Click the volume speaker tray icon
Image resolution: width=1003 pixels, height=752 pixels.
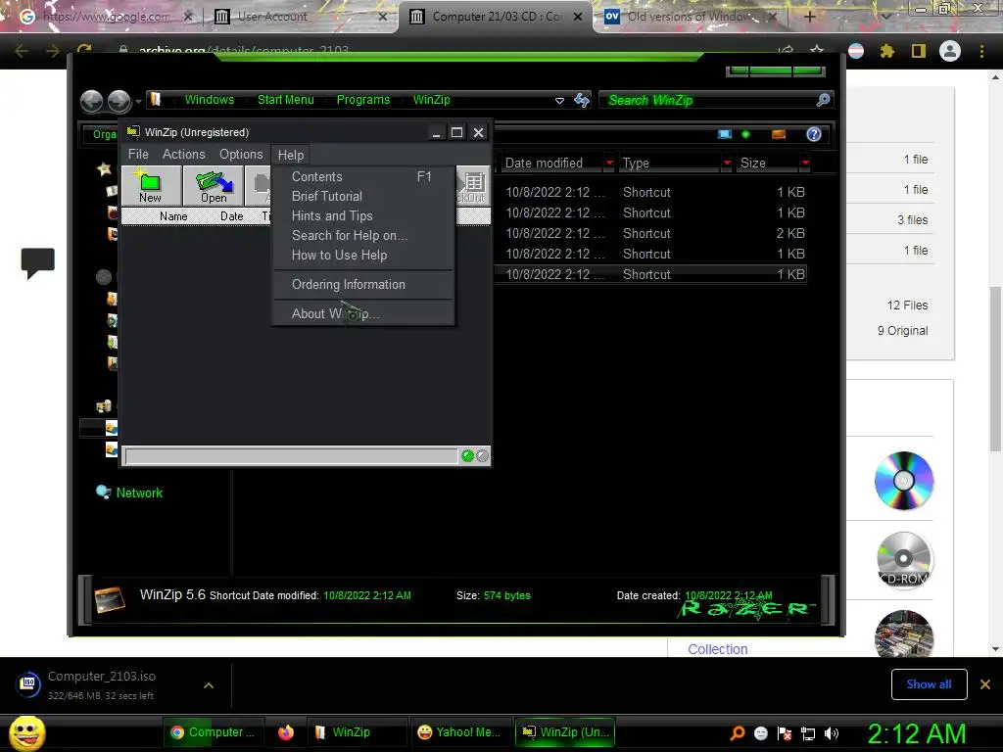832,733
